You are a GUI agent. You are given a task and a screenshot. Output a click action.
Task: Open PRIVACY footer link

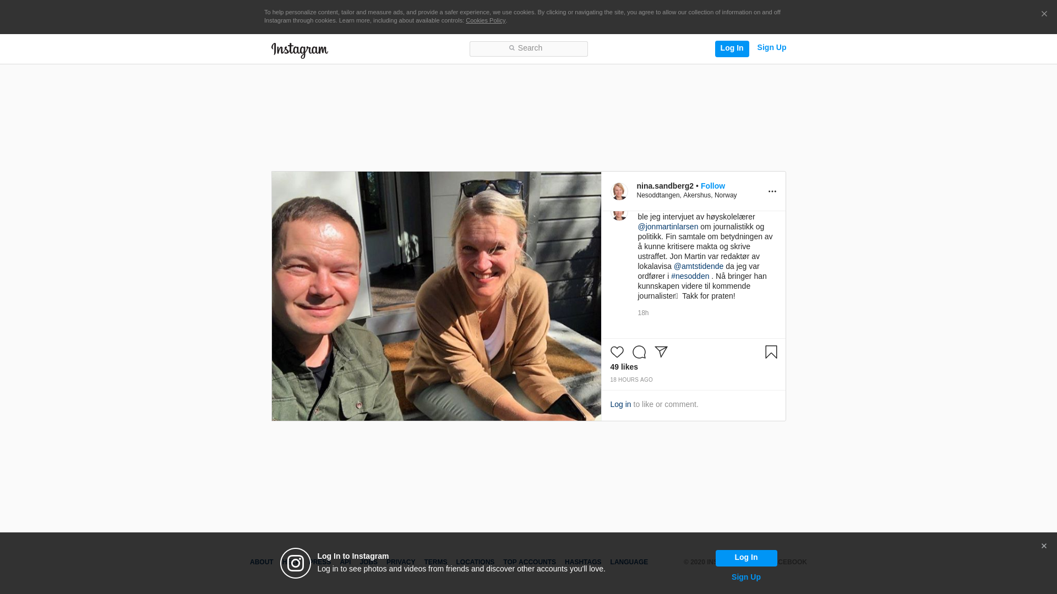(401, 562)
